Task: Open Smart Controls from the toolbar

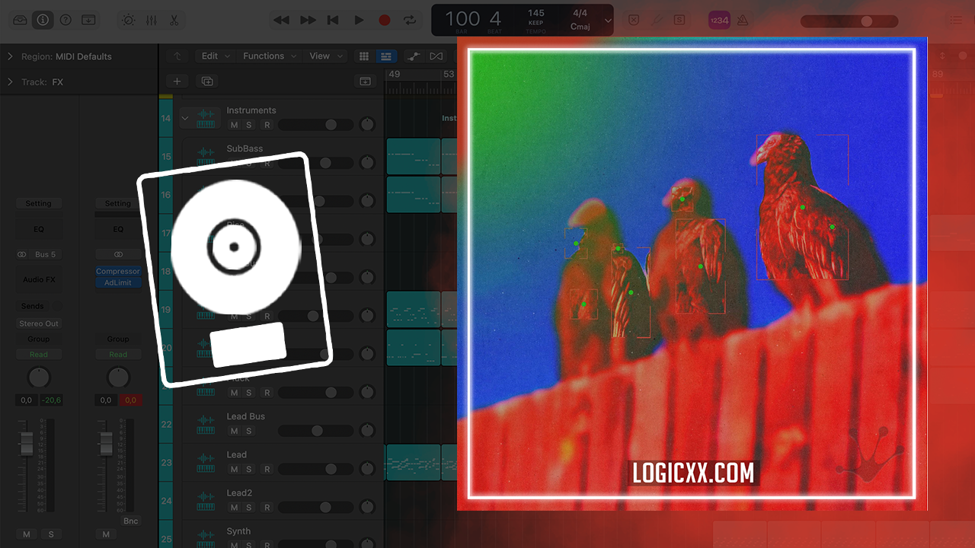Action: tap(128, 21)
